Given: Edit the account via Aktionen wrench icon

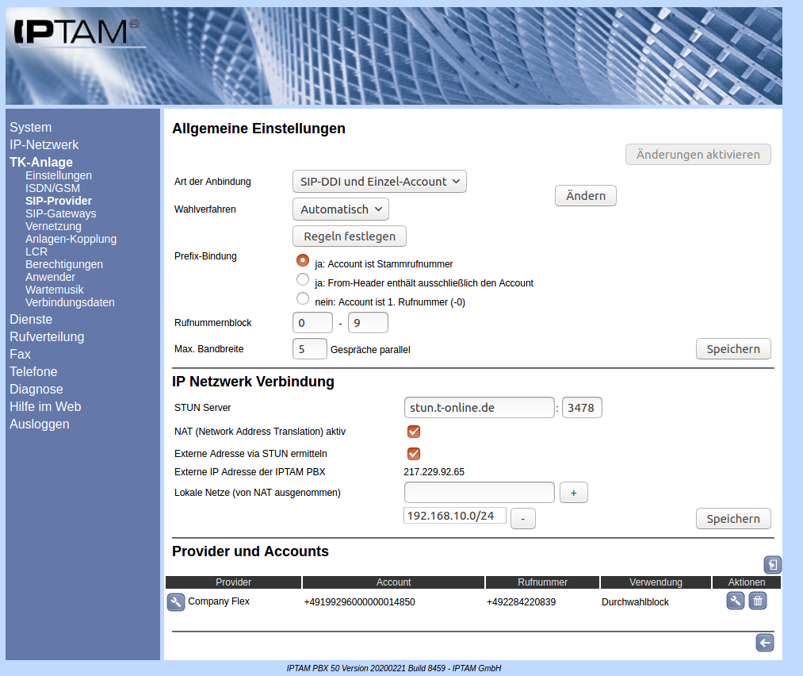Looking at the screenshot, I should [735, 601].
